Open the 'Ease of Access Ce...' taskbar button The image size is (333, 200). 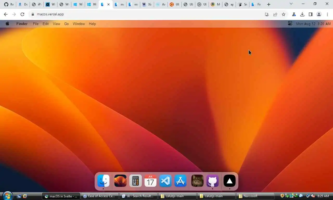click(x=100, y=196)
